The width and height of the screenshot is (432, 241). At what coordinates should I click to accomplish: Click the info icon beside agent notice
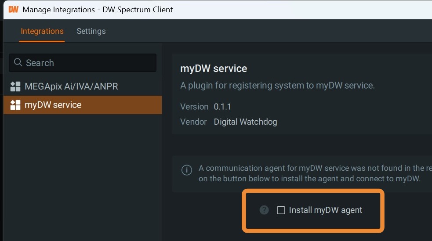click(186, 170)
